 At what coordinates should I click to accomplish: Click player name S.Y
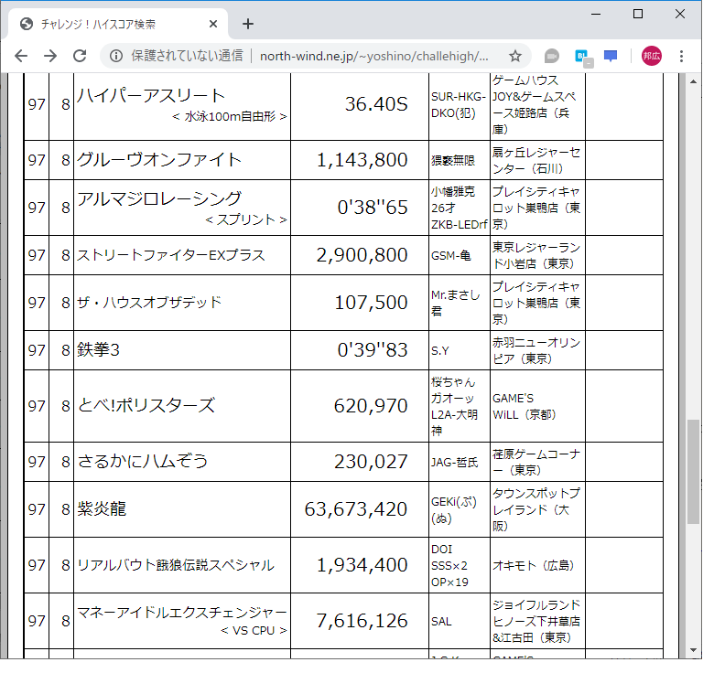(440, 351)
